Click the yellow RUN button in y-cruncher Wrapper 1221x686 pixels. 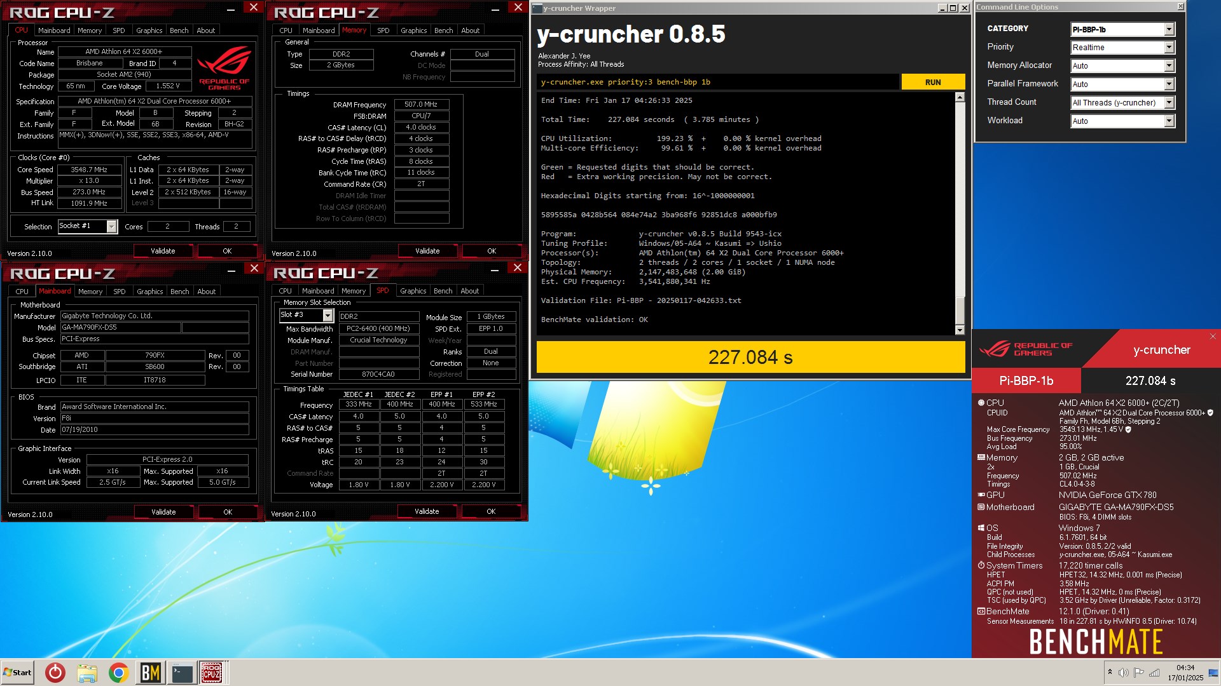(x=933, y=82)
